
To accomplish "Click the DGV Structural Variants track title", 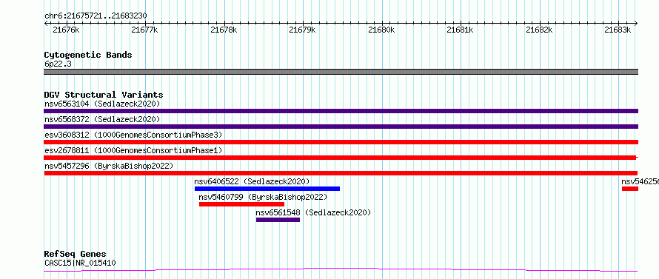I will (x=104, y=95).
